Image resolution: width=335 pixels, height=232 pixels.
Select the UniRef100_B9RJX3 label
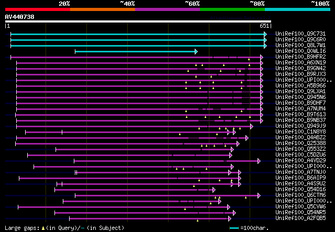(300, 74)
